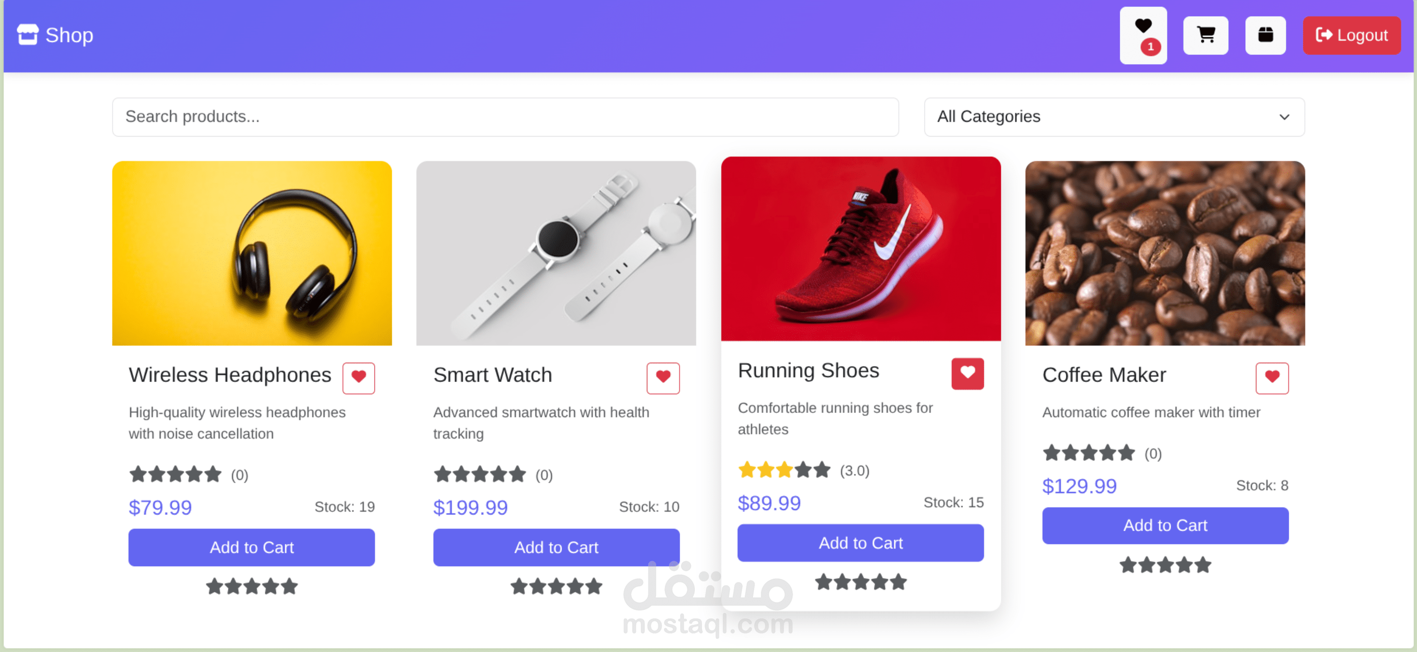The width and height of the screenshot is (1417, 652).
Task: Open the wishlist heart icon in header
Action: point(1143,35)
